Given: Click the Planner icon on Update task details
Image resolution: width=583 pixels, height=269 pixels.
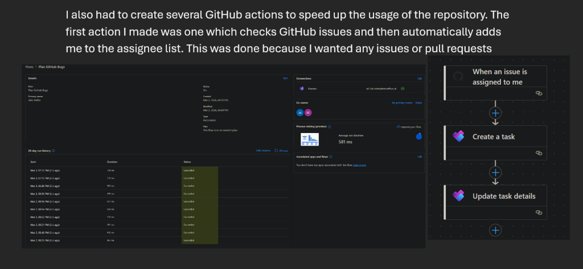Looking at the screenshot, I should (458, 196).
